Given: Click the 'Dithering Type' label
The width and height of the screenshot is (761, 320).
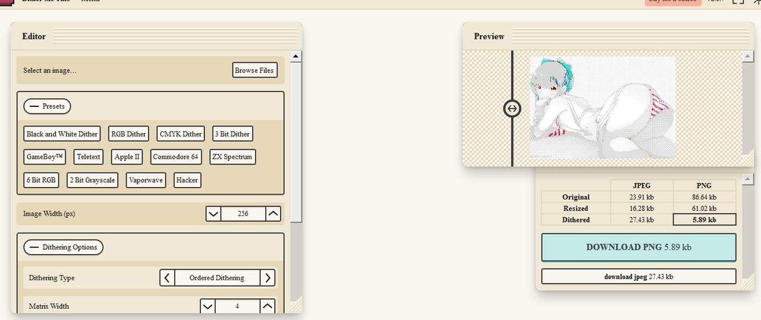Looking at the screenshot, I should [52, 278].
